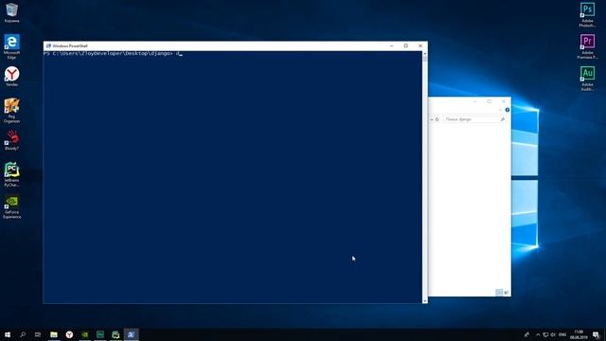Launch Adobe Photoshop from the desktop

(587, 15)
